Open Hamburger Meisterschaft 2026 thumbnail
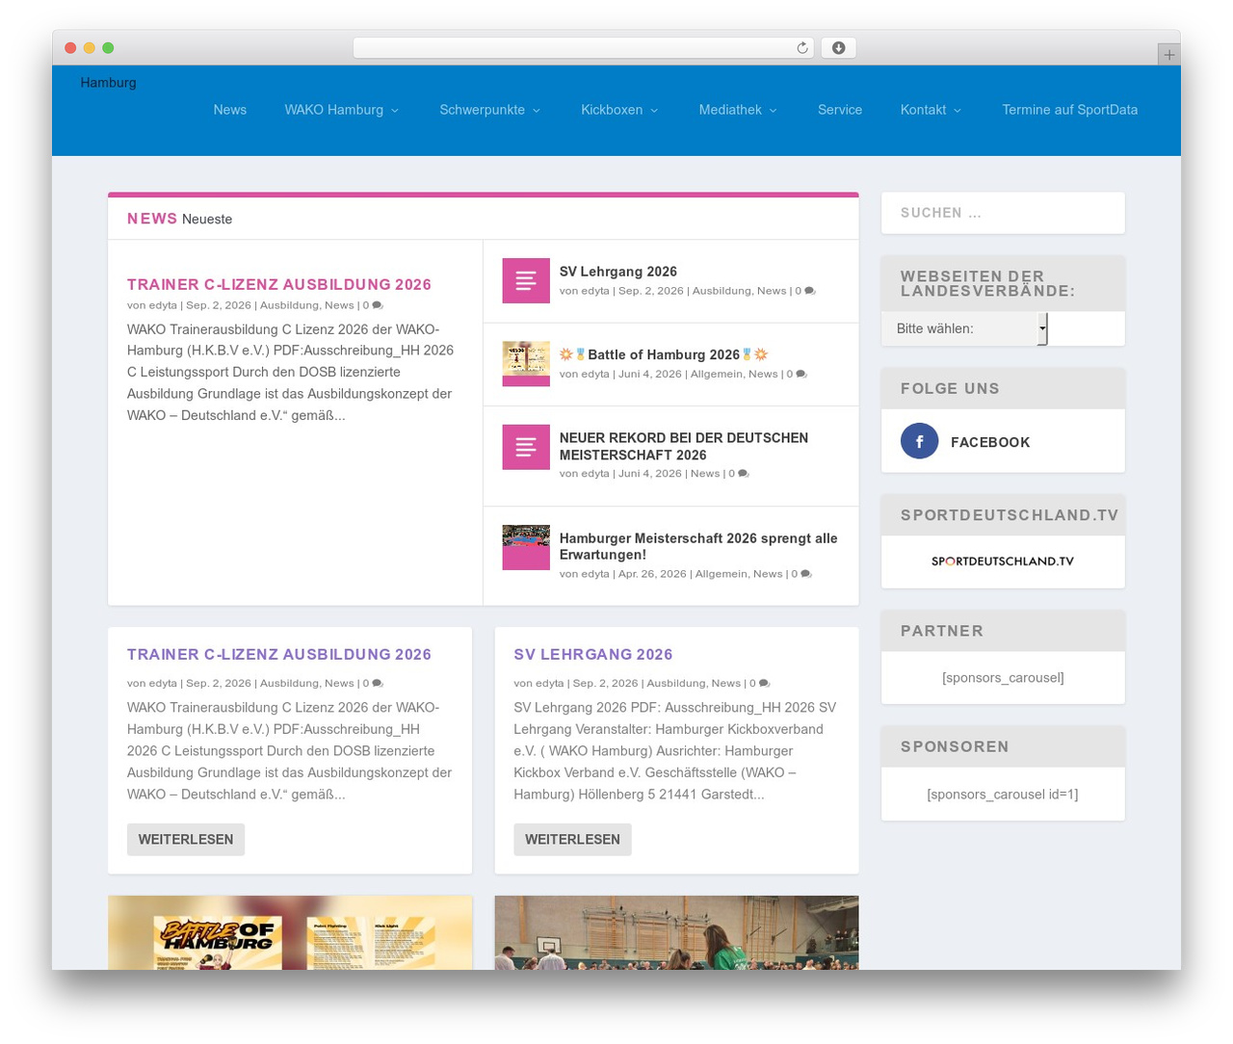 (526, 547)
